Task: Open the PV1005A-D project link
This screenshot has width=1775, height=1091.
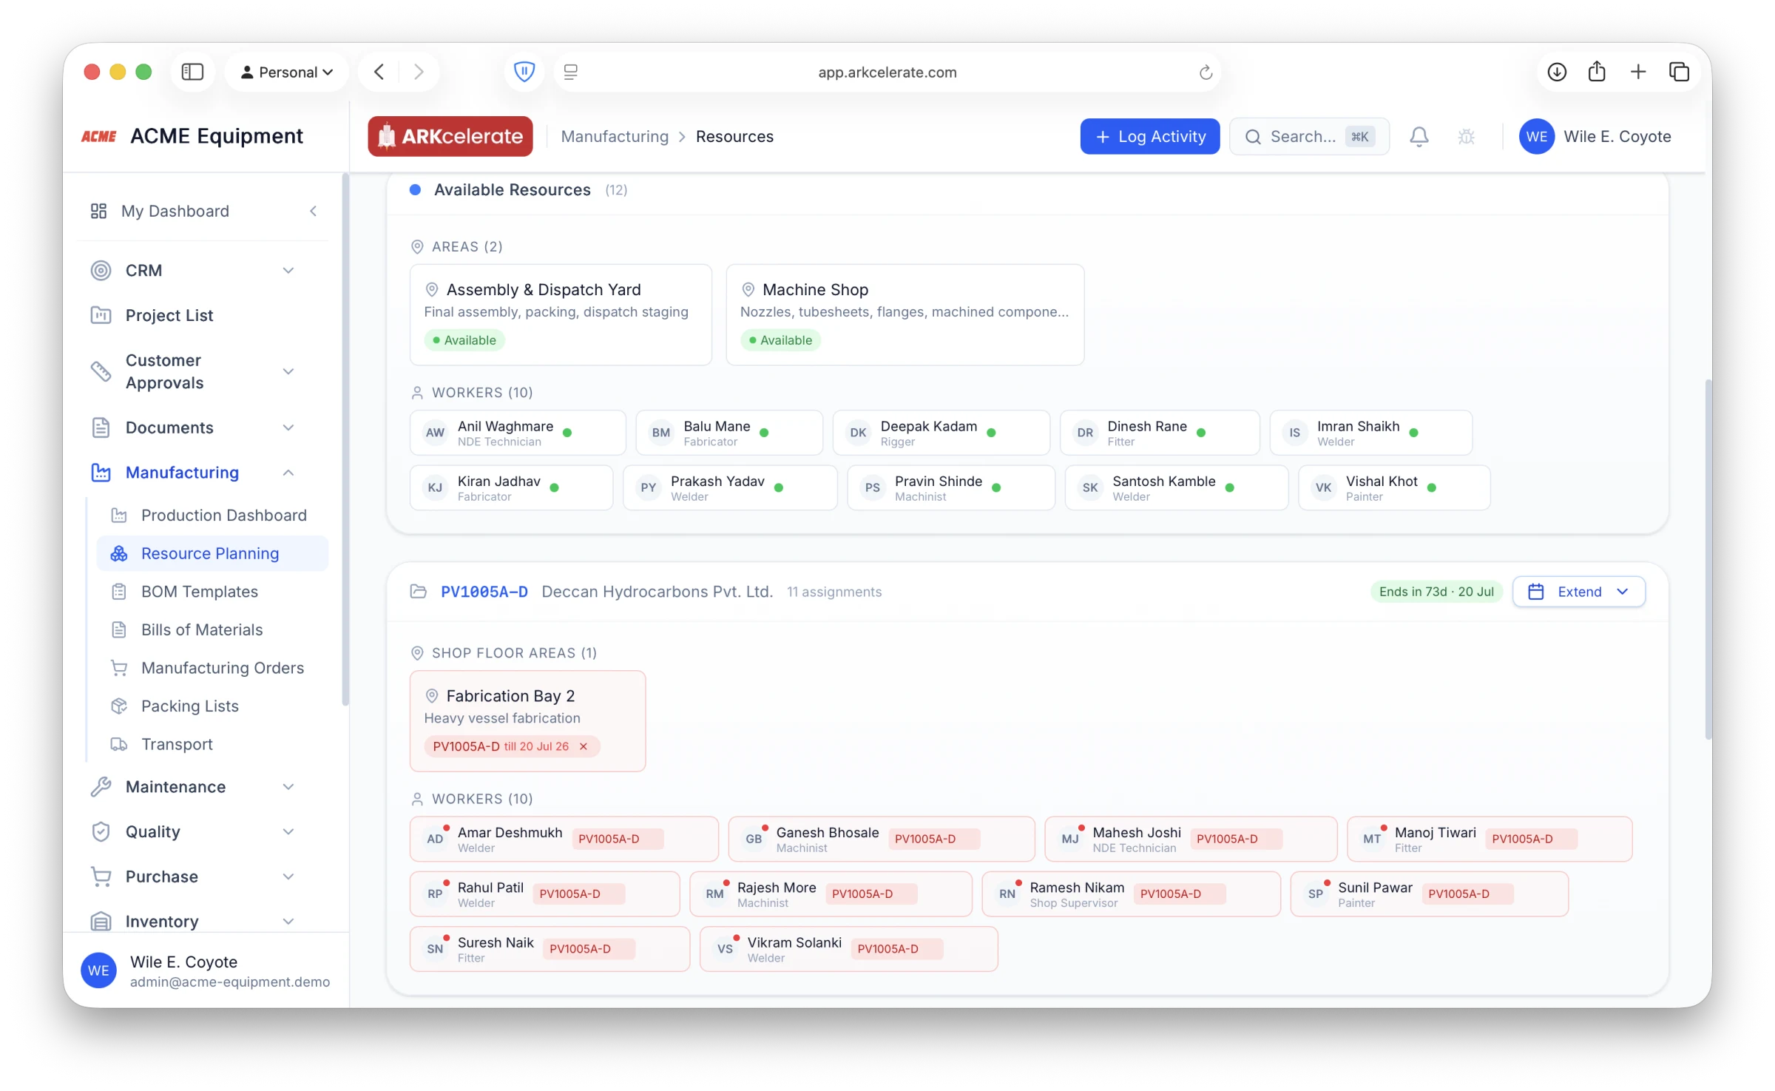Action: (x=484, y=592)
